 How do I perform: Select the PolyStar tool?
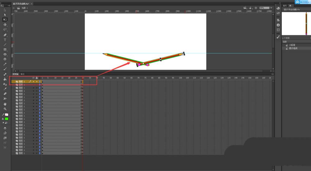pos(5,59)
